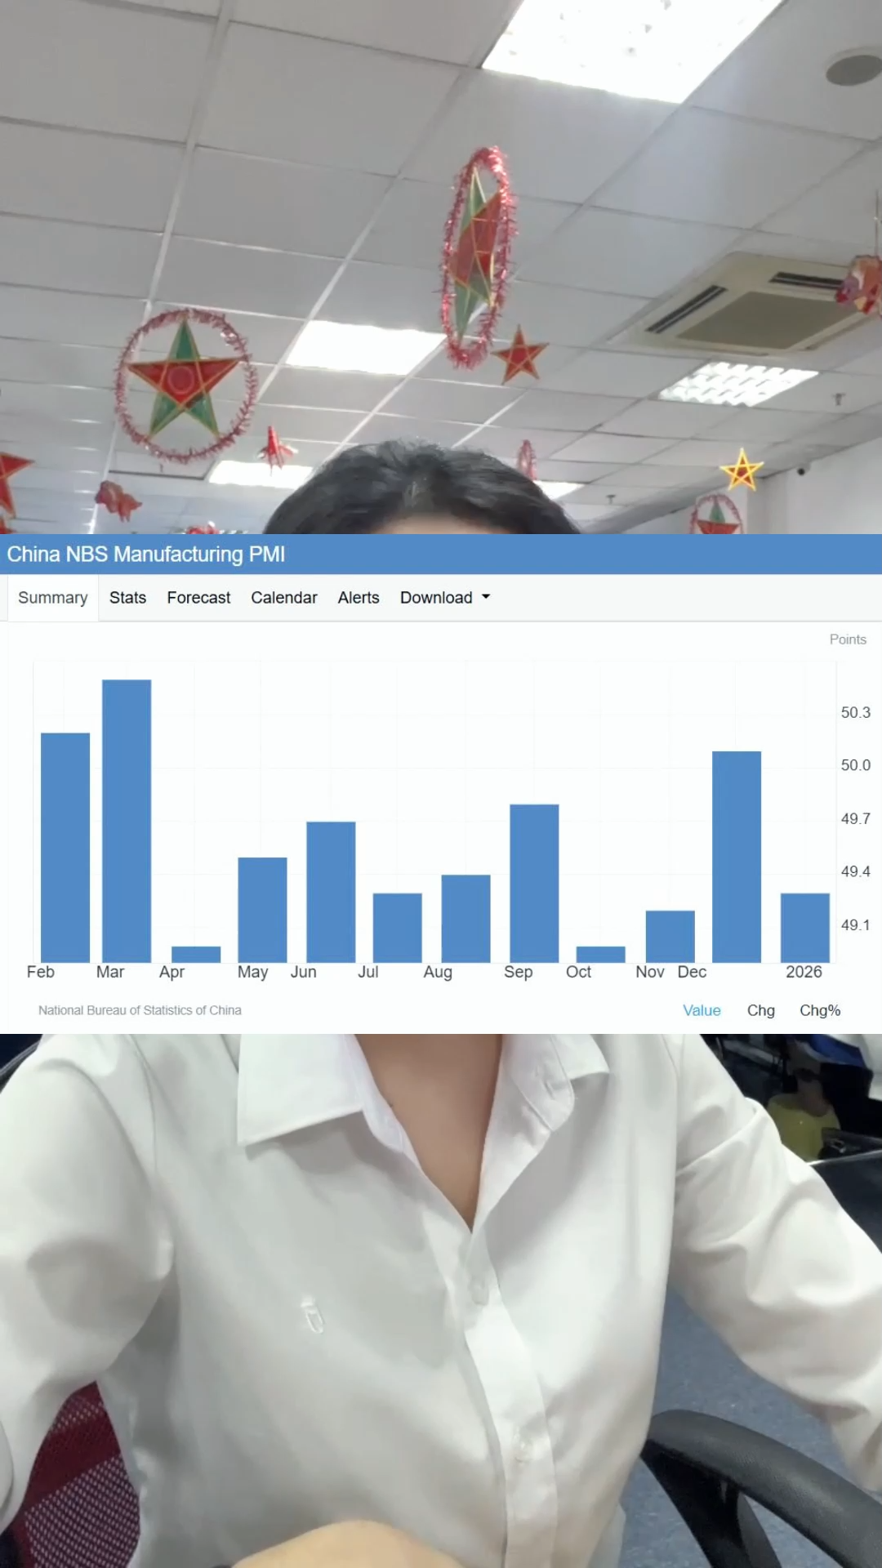This screenshot has height=1568, width=882.
Task: Click the Aug PMI bar
Action: (x=466, y=919)
